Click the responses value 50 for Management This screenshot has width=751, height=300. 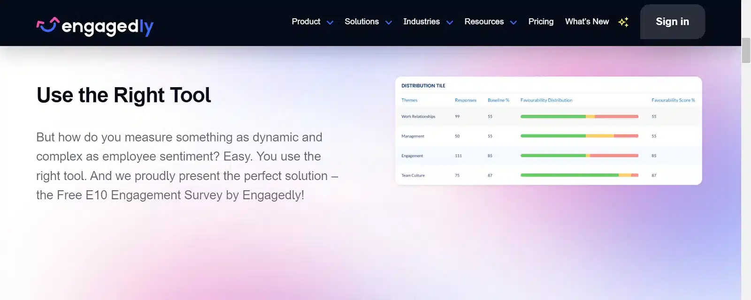458,136
